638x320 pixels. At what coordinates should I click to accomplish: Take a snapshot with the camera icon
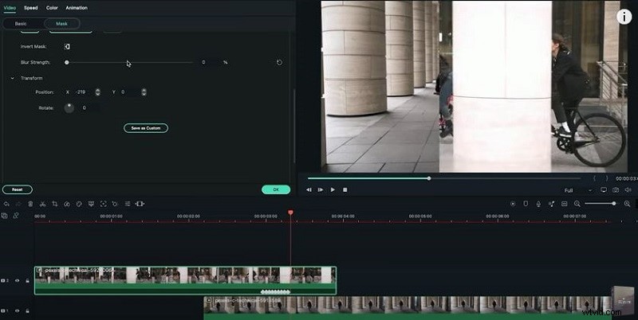pos(616,190)
